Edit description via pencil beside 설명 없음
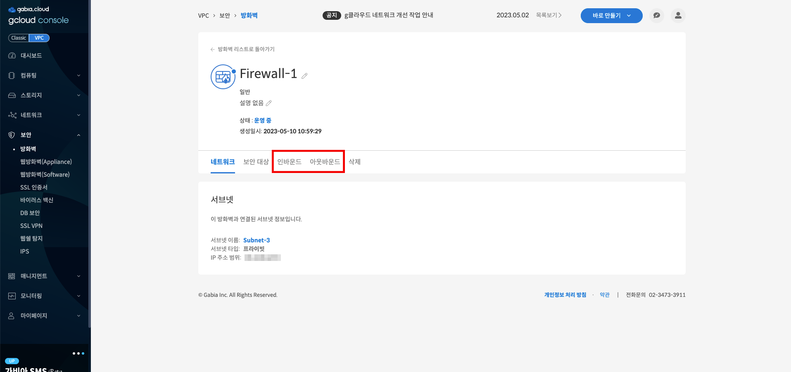791x372 pixels. pos(269,103)
